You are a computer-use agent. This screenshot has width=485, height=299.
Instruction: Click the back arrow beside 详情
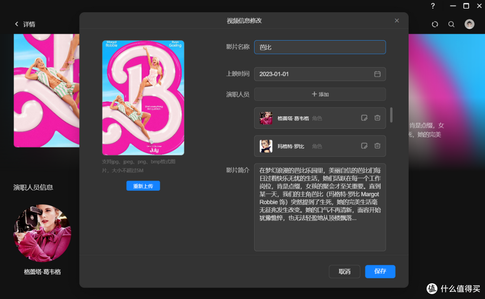(x=17, y=24)
